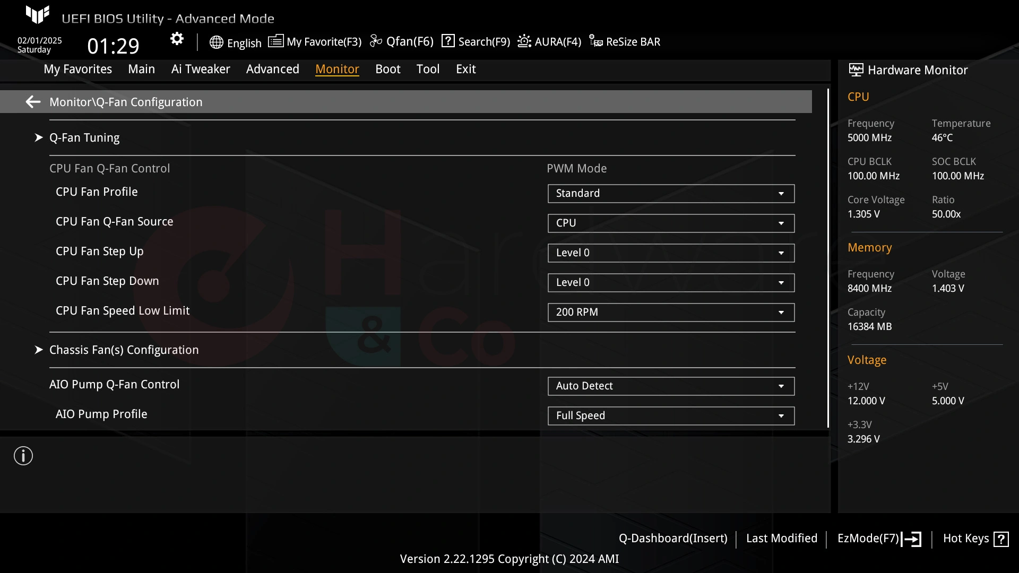
Task: Click EzMode(F7) label
Action: 868,539
